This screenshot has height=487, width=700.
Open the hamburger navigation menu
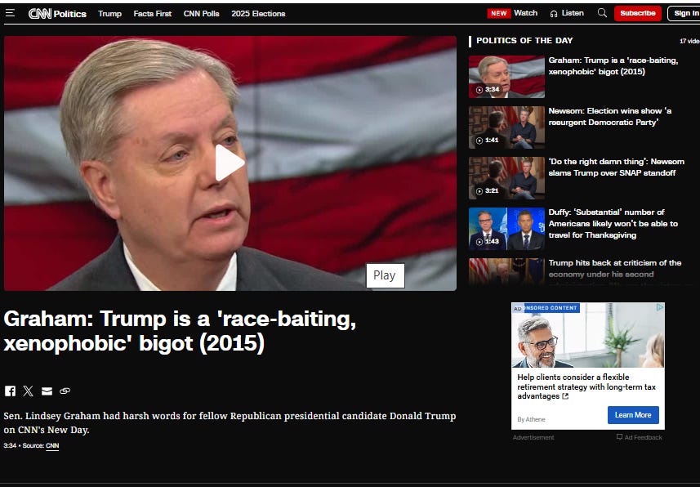[10, 13]
